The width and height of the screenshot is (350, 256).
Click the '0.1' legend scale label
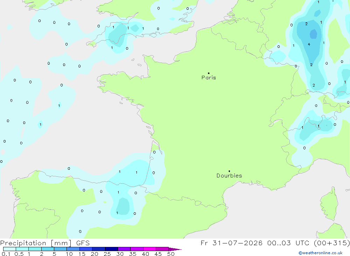tap(6, 254)
